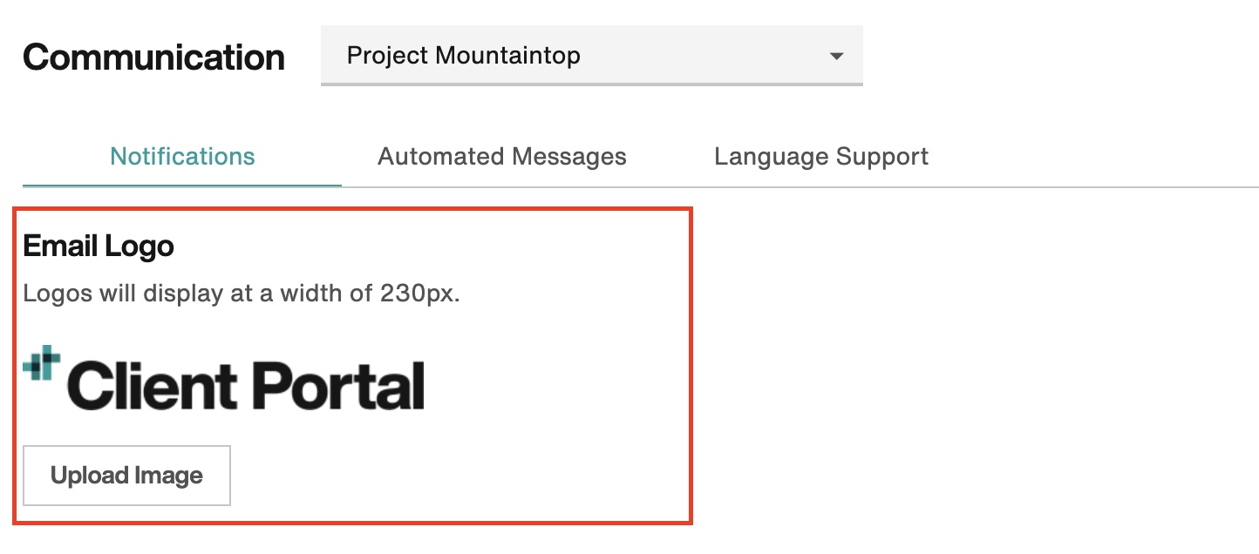Image resolution: width=1259 pixels, height=554 pixels.
Task: Click the Upload Image button
Action: (x=126, y=476)
